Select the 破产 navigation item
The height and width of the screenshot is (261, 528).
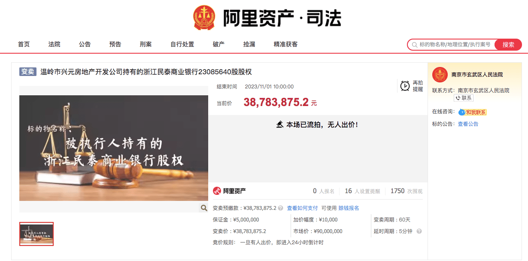(219, 44)
